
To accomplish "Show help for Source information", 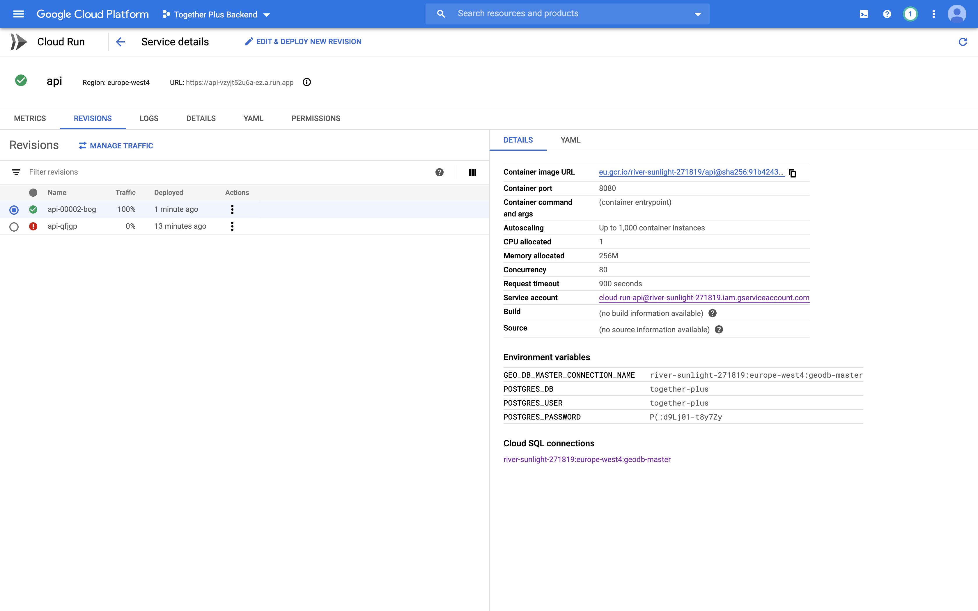I will pyautogui.click(x=719, y=330).
